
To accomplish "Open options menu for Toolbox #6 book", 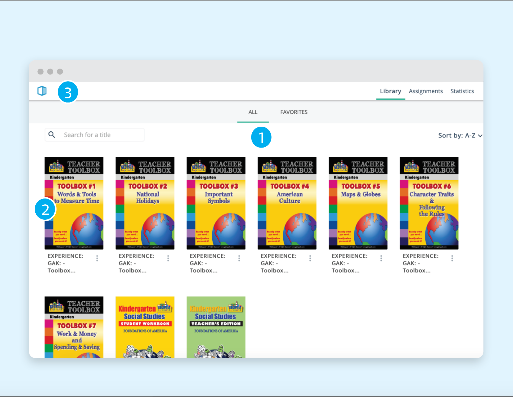I will (x=452, y=258).
